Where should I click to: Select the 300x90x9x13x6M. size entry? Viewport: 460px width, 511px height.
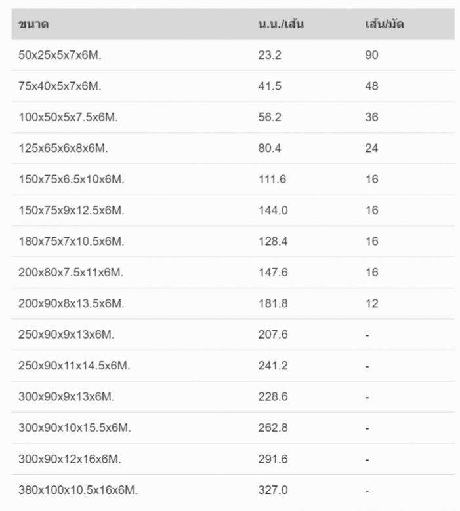66,396
